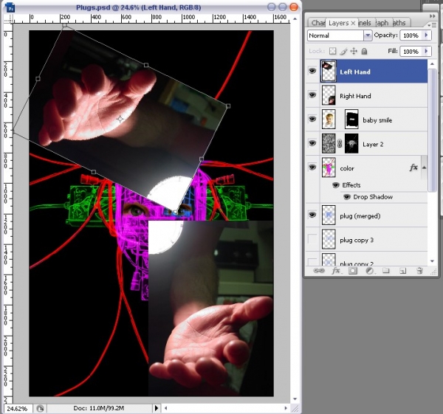Click Fill 100% field
Viewport: 443px width, 414px height.
pyautogui.click(x=411, y=52)
